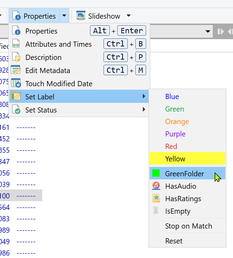
Task: Expand the Set Status submenu arrow
Action: pyautogui.click(x=144, y=109)
